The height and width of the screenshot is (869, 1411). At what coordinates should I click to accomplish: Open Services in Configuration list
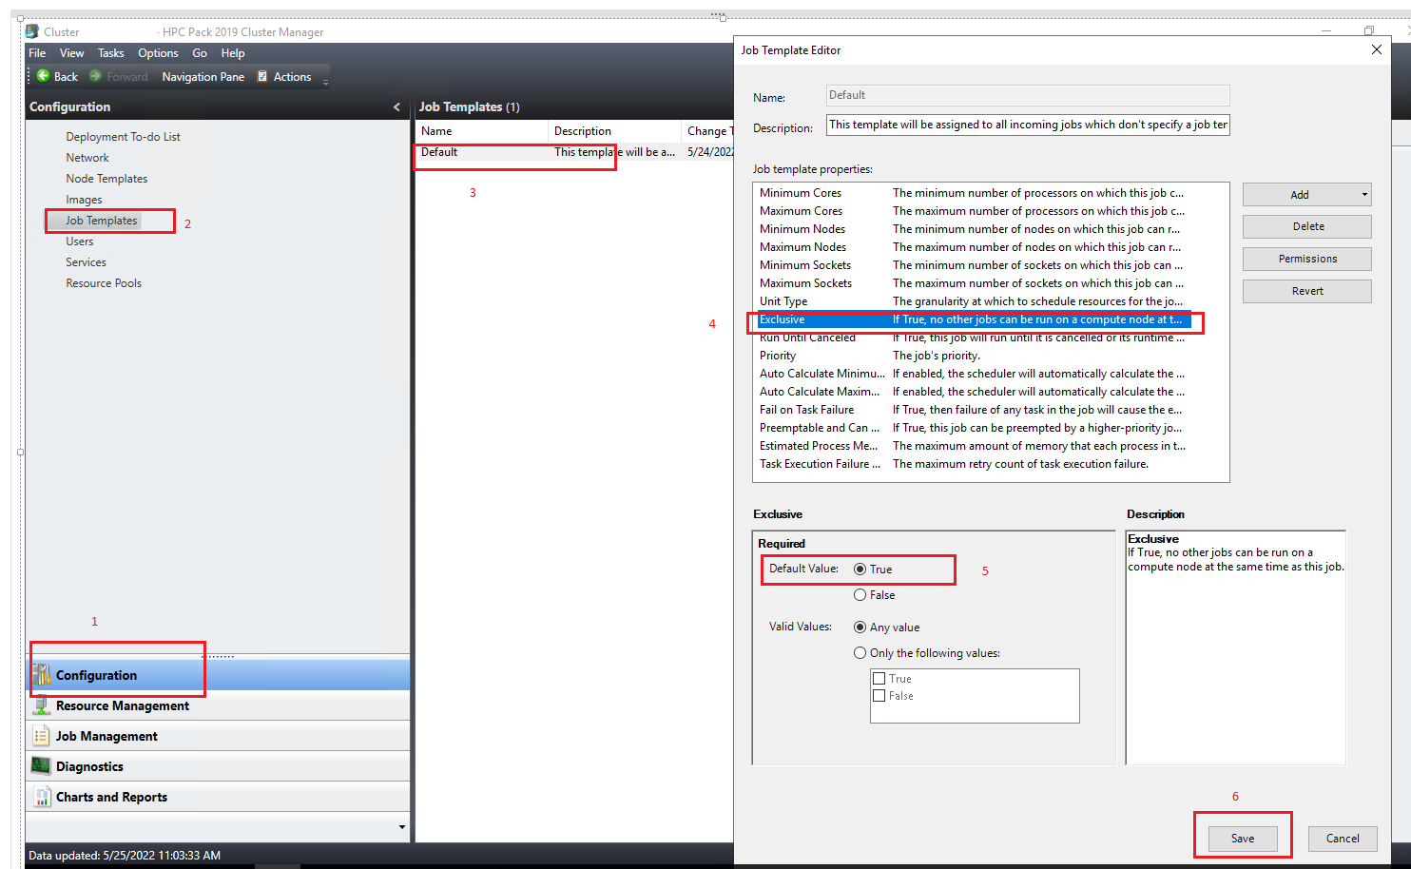[86, 262]
